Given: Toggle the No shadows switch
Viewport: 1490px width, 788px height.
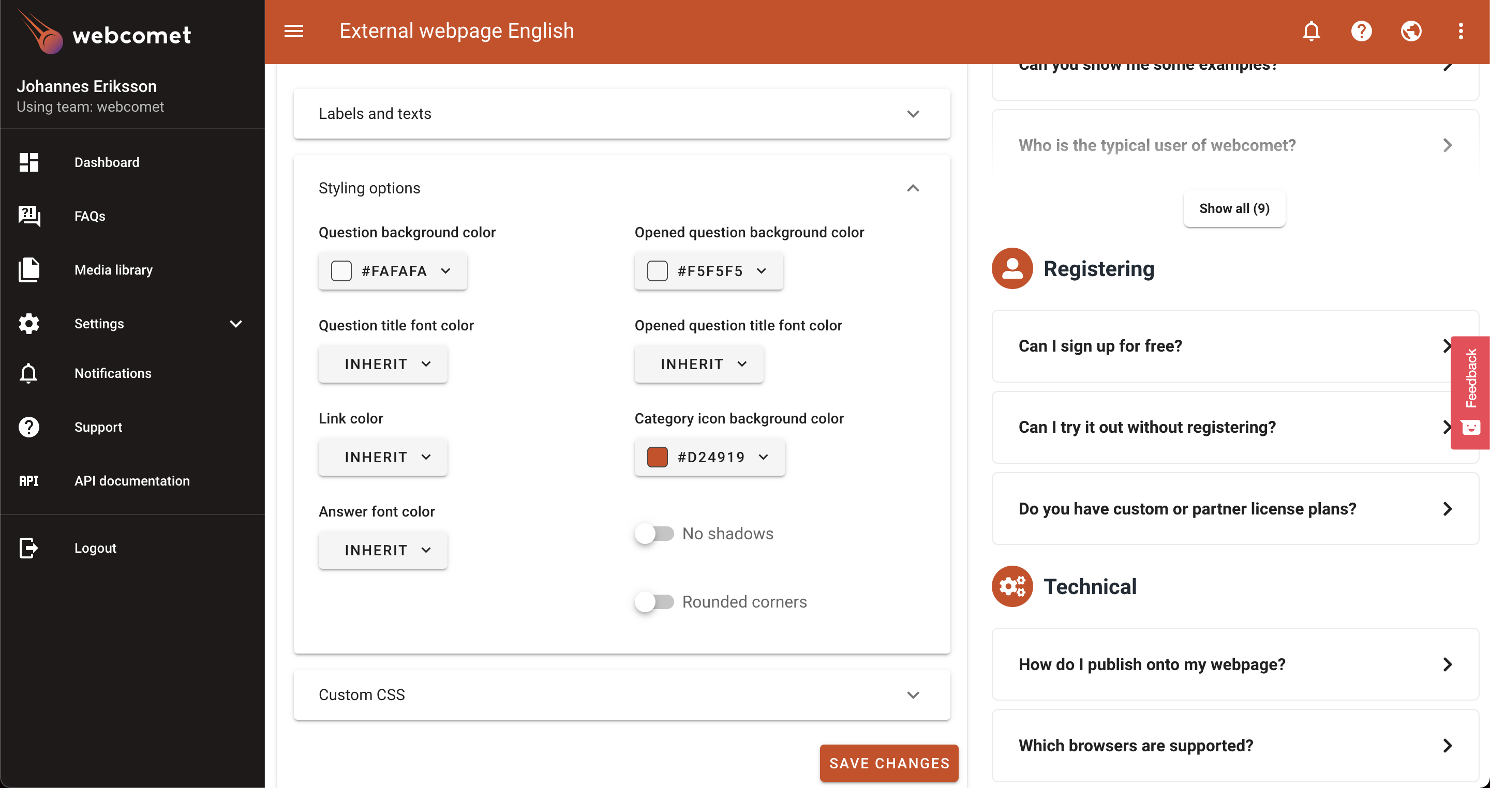Looking at the screenshot, I should (x=654, y=534).
